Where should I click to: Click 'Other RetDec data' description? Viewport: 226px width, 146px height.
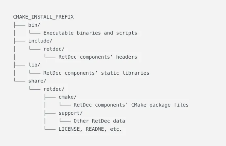click(99, 121)
